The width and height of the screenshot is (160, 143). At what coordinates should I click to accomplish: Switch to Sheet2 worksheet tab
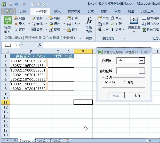40,141
